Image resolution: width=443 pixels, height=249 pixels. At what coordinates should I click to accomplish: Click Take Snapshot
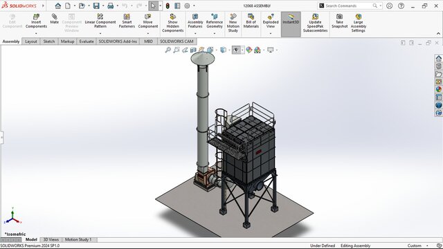(x=339, y=21)
